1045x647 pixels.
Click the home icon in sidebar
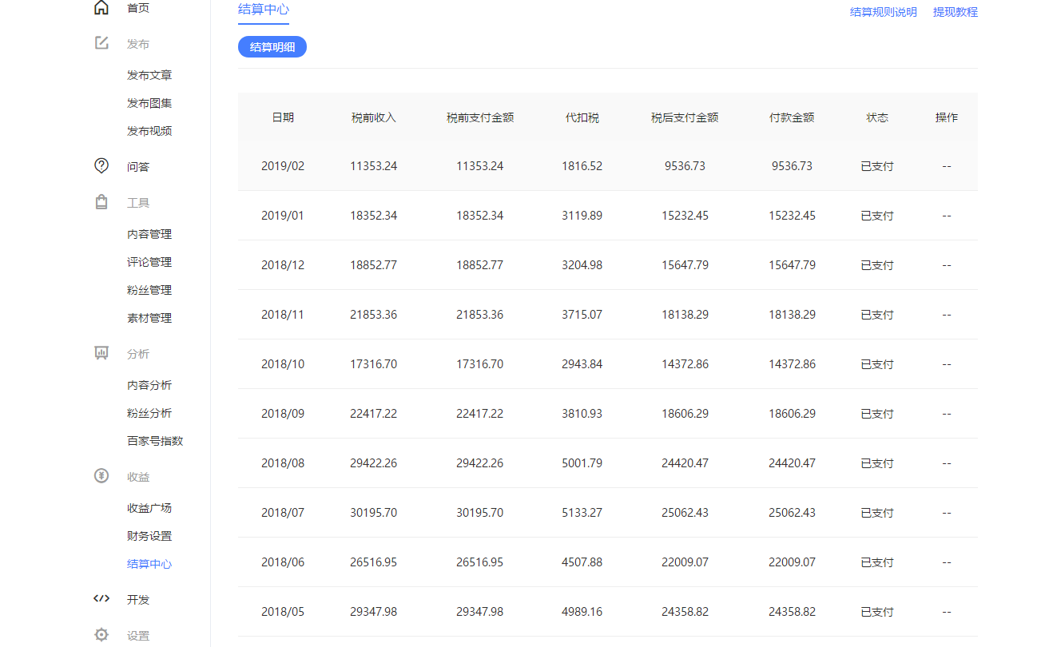tap(101, 8)
